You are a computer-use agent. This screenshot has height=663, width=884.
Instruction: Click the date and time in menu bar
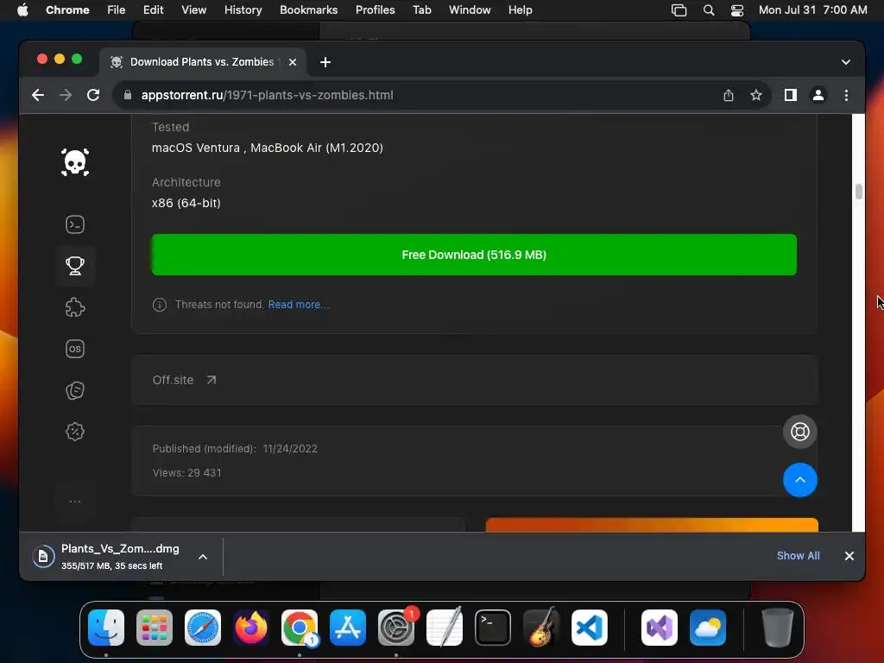tap(812, 10)
